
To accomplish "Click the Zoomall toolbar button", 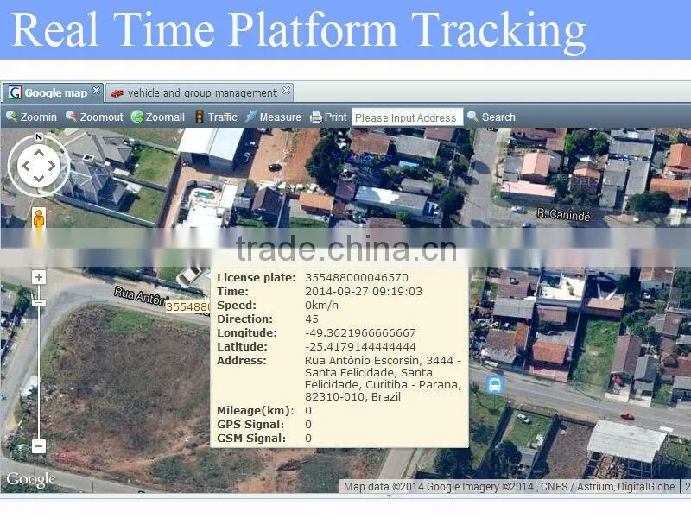I will tap(157, 117).
